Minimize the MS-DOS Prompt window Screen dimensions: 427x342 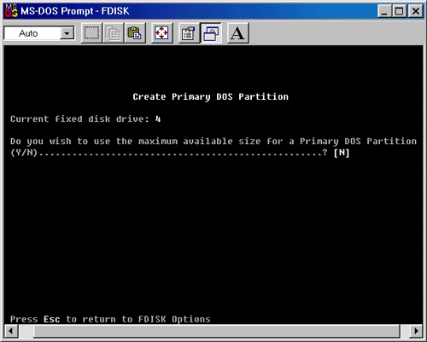(x=385, y=11)
